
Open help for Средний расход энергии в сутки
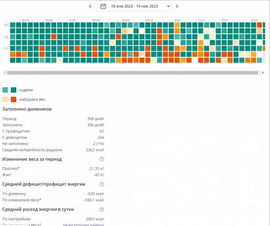coord(102,209)
